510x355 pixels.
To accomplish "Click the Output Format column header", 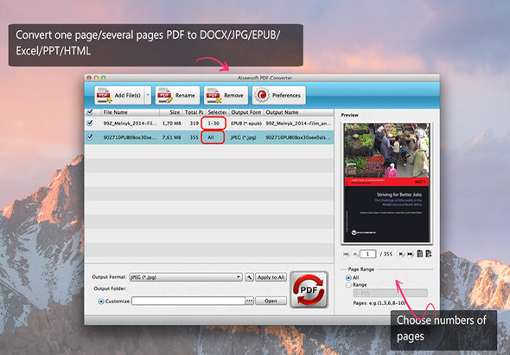I will point(246,112).
